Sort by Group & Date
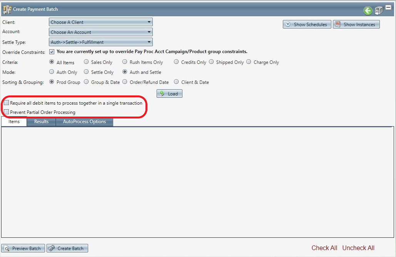The height and width of the screenshot is (257, 396). (86, 82)
